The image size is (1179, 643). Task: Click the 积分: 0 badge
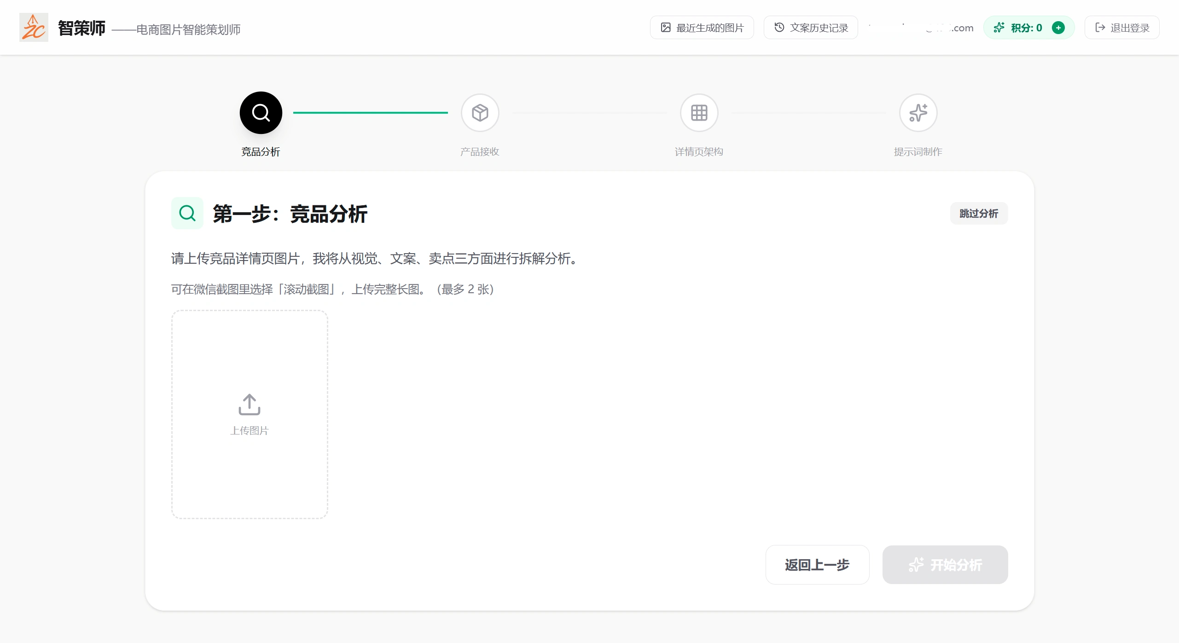(1026, 27)
